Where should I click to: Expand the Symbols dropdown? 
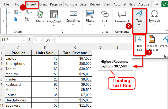point(154,18)
